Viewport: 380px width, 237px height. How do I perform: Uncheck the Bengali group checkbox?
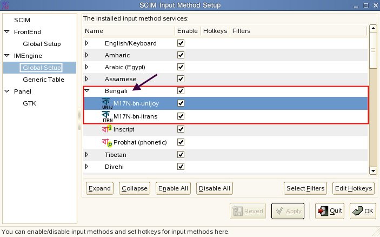click(181, 91)
